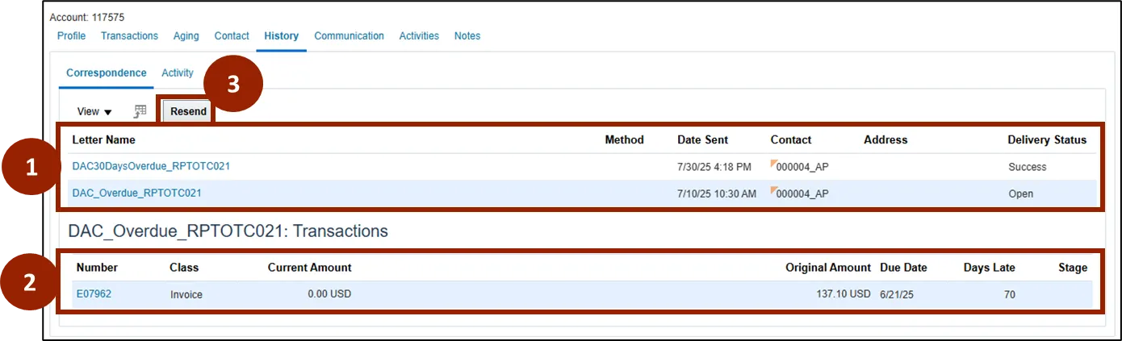Go to the Aging tab
The image size is (1122, 341).
[188, 35]
